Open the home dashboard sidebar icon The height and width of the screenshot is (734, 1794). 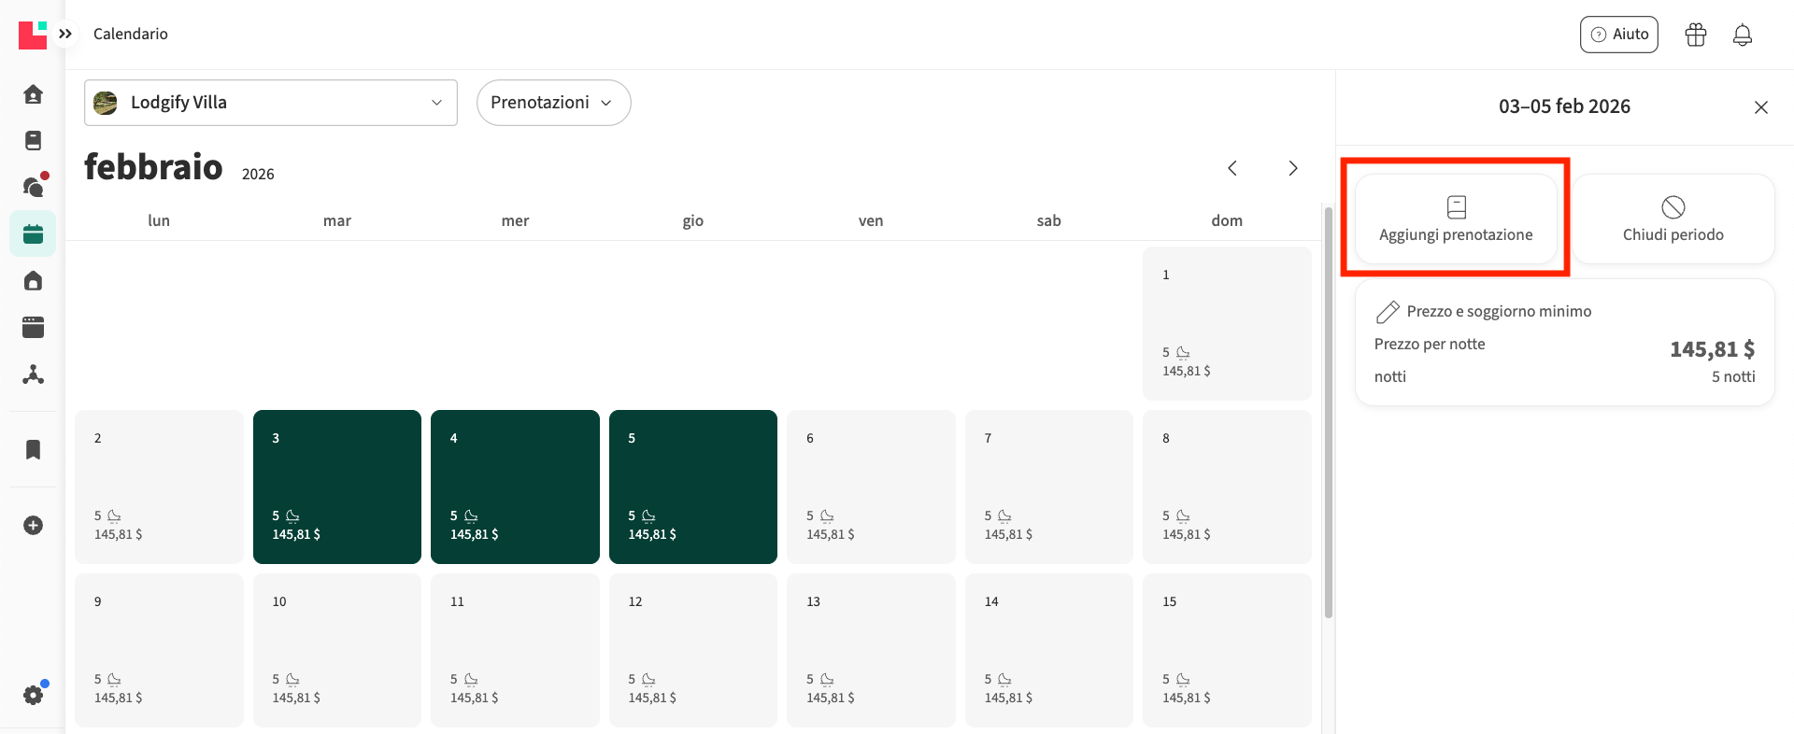point(33,94)
